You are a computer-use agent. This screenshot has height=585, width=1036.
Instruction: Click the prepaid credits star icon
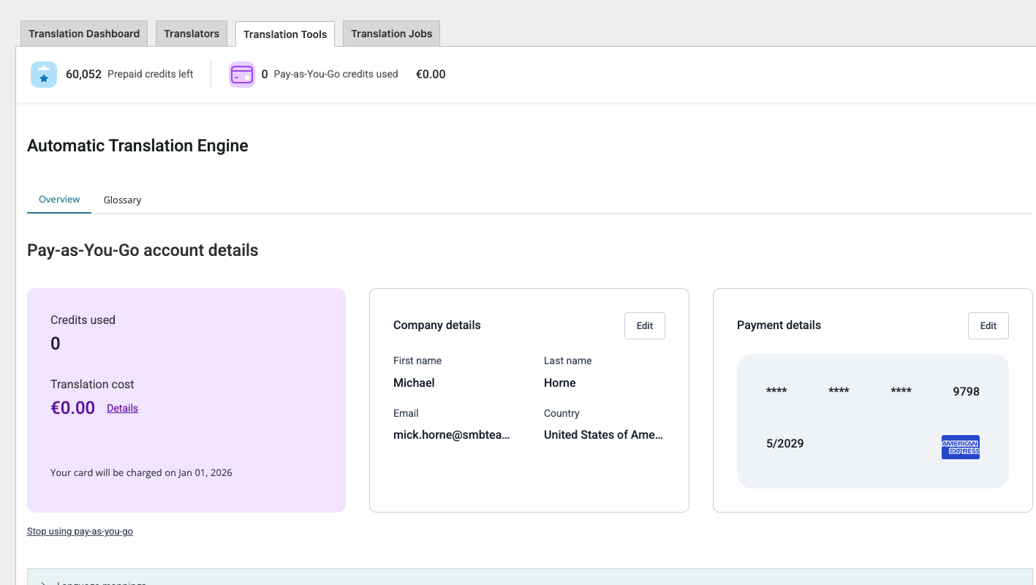pos(44,75)
